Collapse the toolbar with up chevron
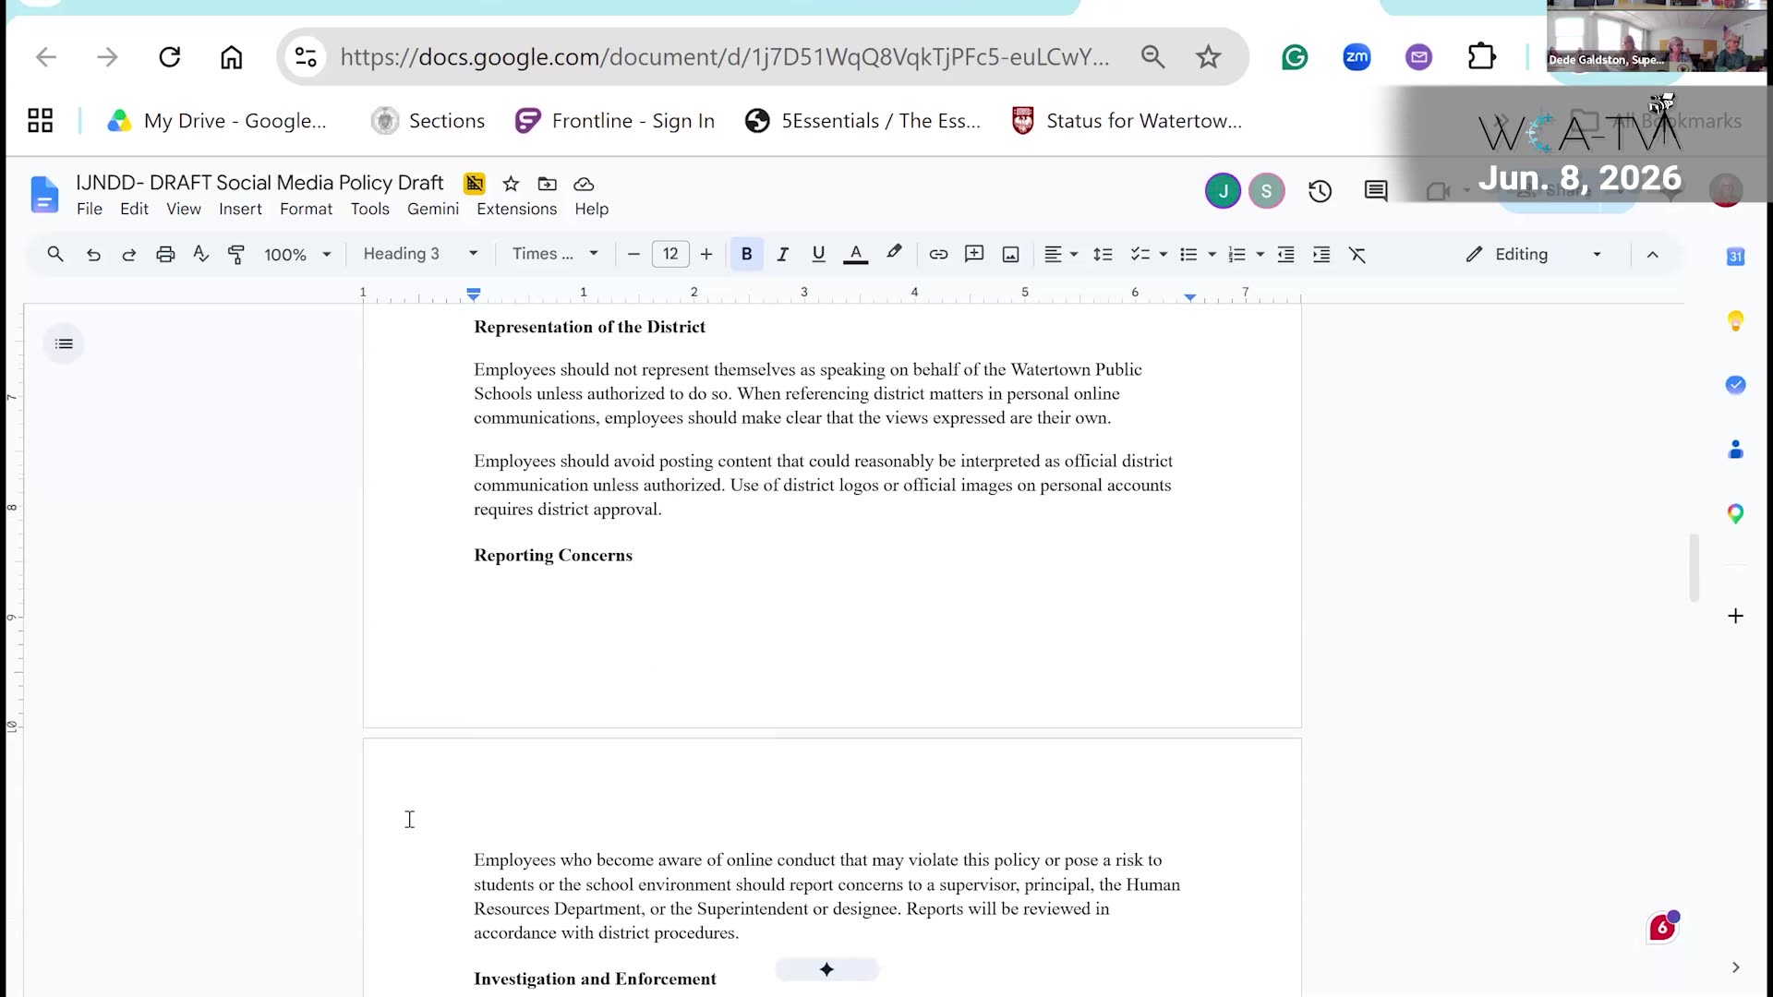Screen dimensions: 1773x997 (1652, 255)
